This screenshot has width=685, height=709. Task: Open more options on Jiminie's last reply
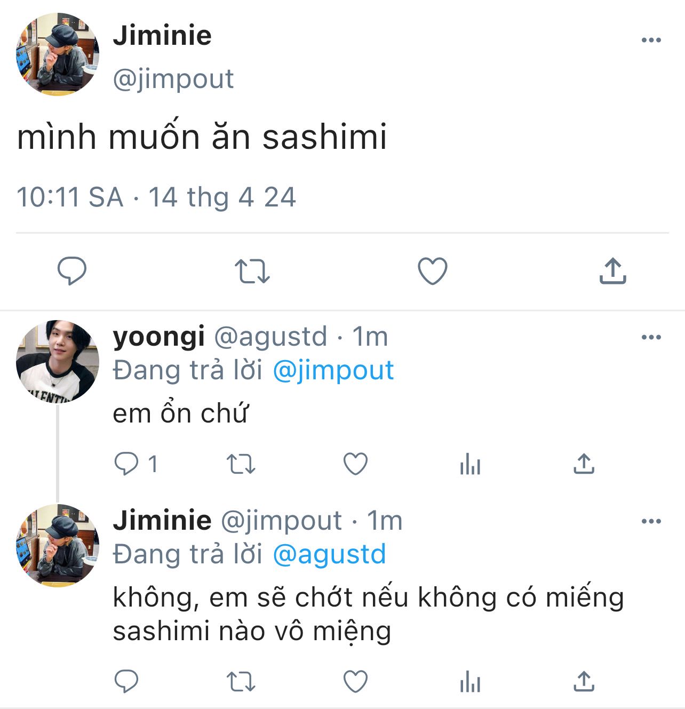[651, 521]
